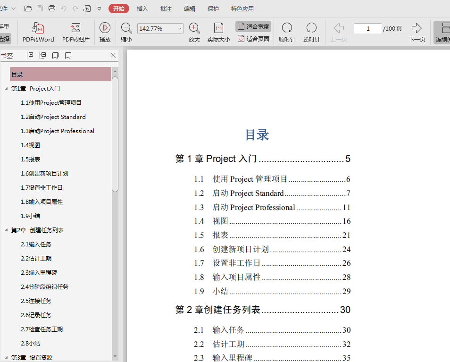
Task: Switch to the 特色应用 tab
Action: [242, 9]
